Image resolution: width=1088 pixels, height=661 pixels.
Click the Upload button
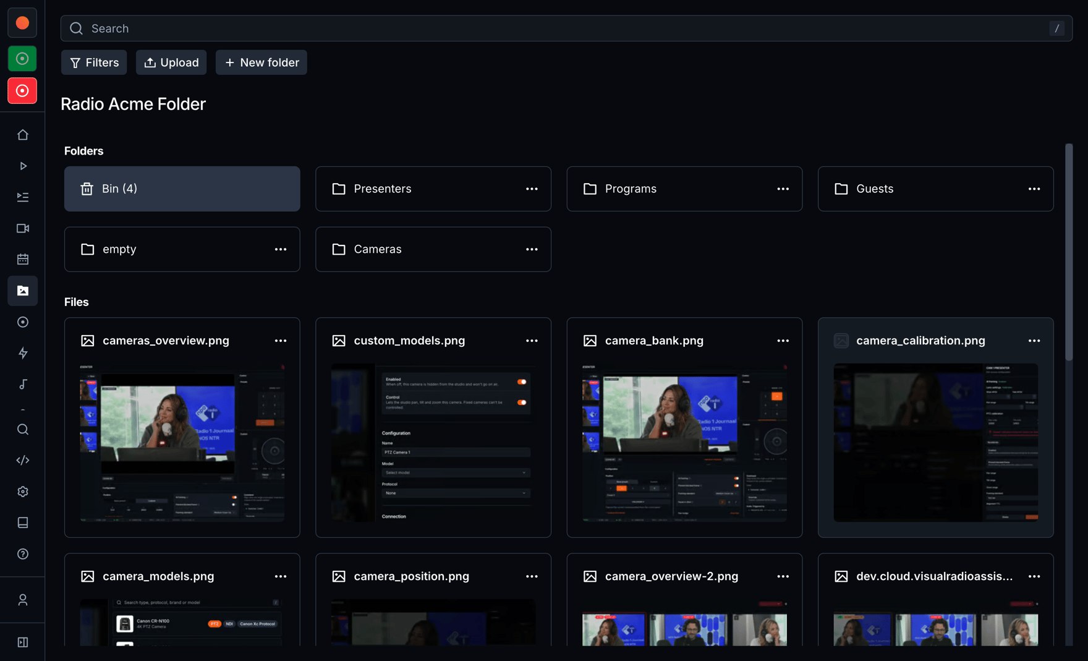(x=171, y=62)
